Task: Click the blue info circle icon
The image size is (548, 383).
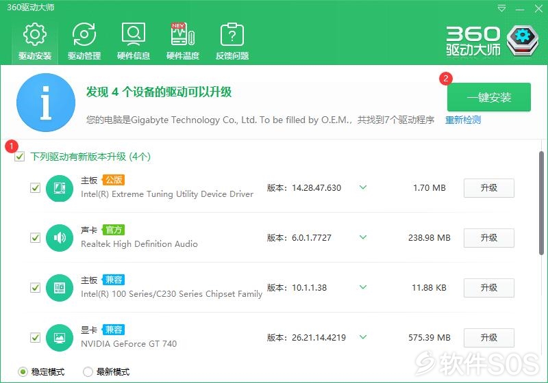Action: (46, 102)
